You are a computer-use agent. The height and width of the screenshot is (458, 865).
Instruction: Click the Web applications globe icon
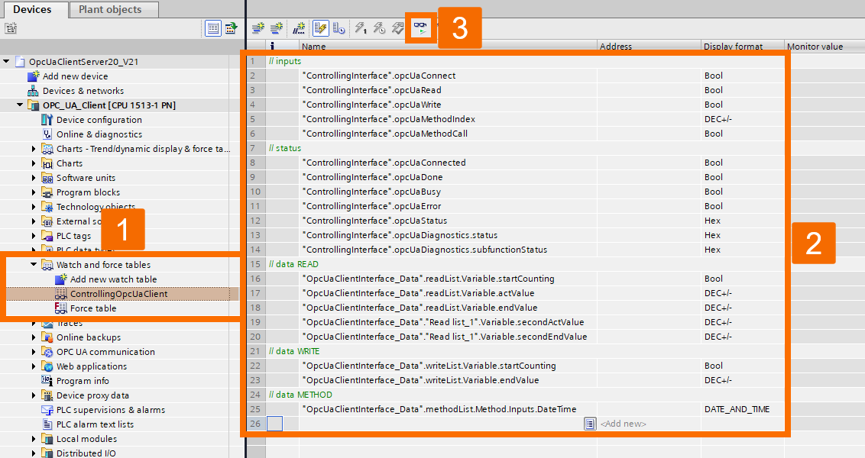pyautogui.click(x=47, y=366)
